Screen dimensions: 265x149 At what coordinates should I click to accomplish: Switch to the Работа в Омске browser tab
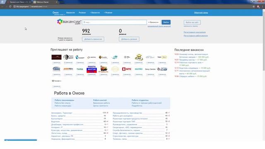tap(45, 2)
